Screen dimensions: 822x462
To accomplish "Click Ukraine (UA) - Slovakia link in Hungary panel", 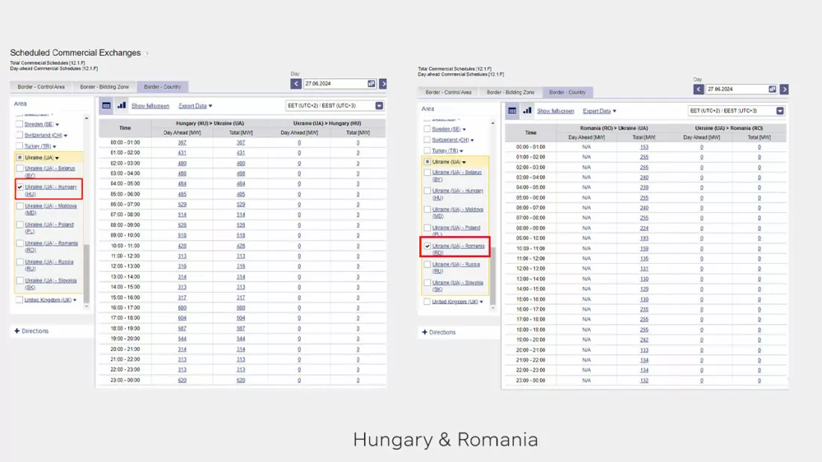I will (51, 284).
